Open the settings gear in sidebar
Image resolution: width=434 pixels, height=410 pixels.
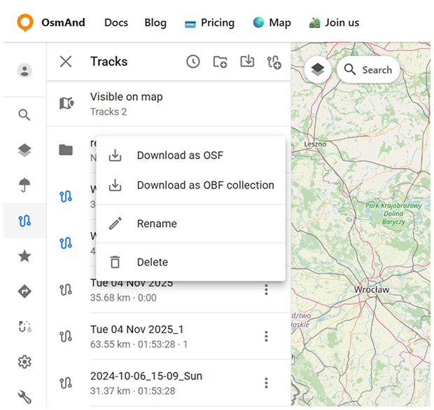pyautogui.click(x=24, y=362)
